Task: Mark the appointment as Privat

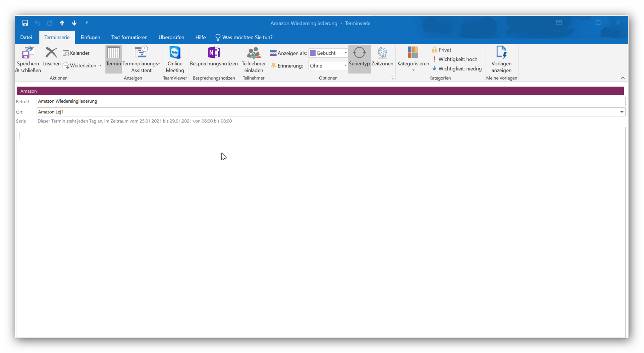Action: tap(441, 50)
